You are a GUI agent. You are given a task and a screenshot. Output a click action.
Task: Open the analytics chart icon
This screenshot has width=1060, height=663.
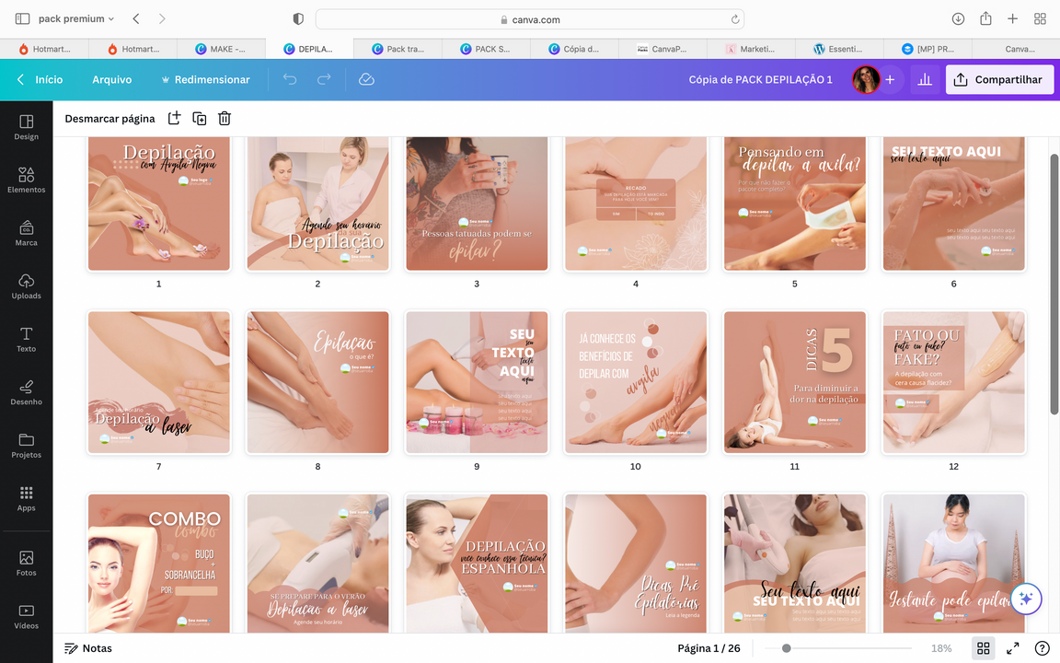coord(925,80)
